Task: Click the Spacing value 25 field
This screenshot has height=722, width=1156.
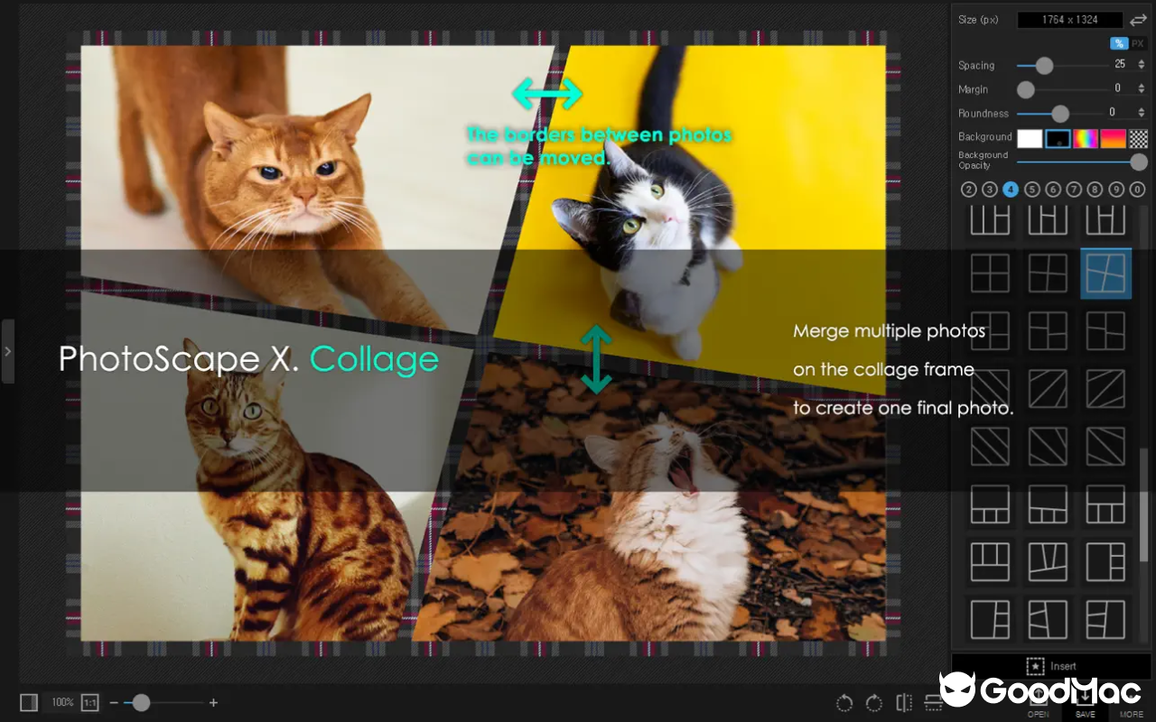Action: click(1120, 64)
